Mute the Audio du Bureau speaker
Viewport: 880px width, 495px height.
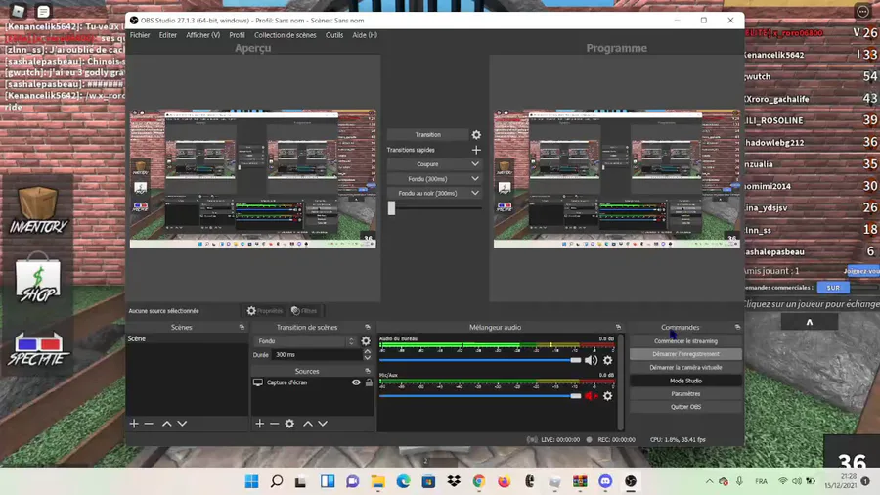(x=591, y=360)
